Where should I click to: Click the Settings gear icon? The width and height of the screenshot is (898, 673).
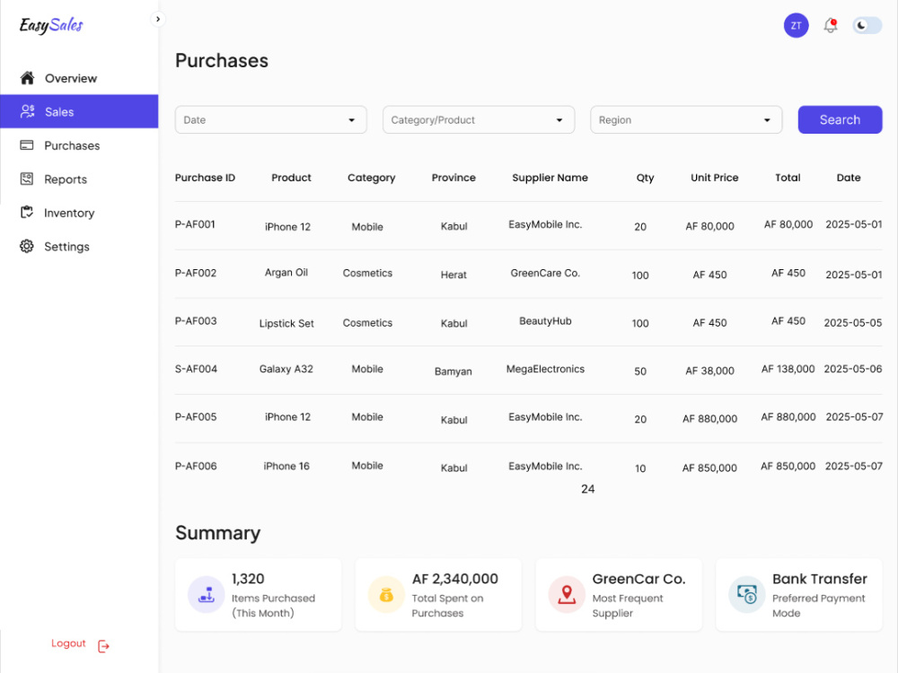pyautogui.click(x=27, y=246)
